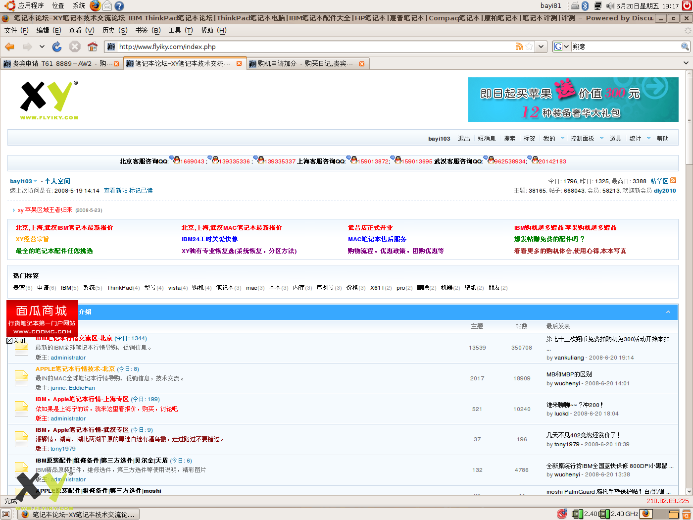Click the 查看新帖 link
Image resolution: width=693 pixels, height=520 pixels.
[115, 191]
